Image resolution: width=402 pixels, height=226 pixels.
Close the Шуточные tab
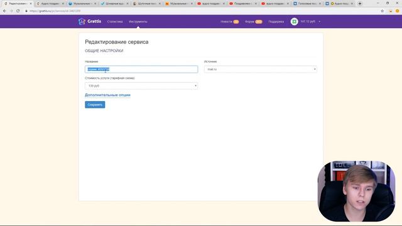160,4
